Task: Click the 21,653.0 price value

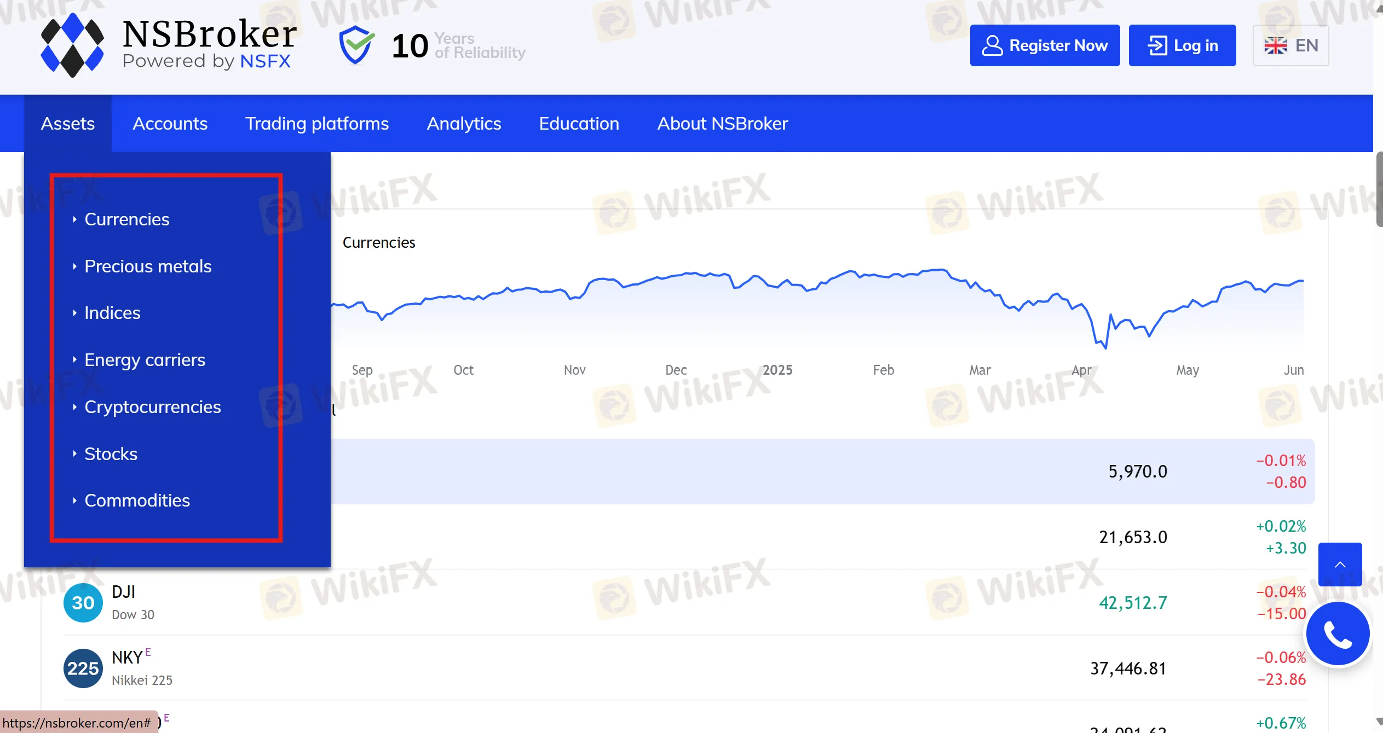Action: (1133, 537)
